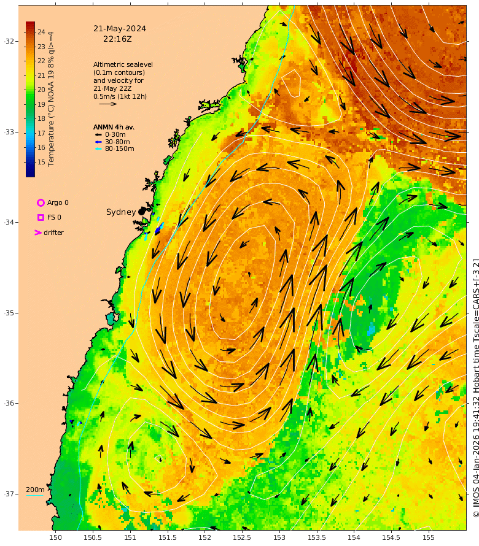
Task: Click the 153 longitude axis label
Action: point(279,537)
